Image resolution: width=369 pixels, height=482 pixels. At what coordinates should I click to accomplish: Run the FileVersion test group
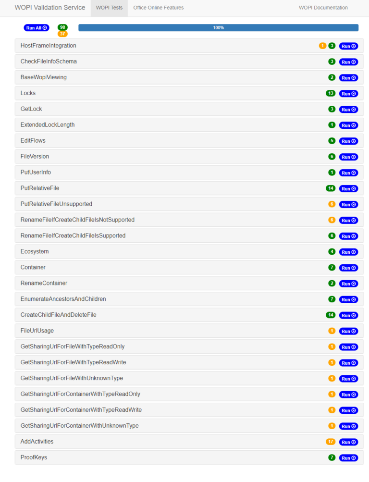[x=348, y=157]
